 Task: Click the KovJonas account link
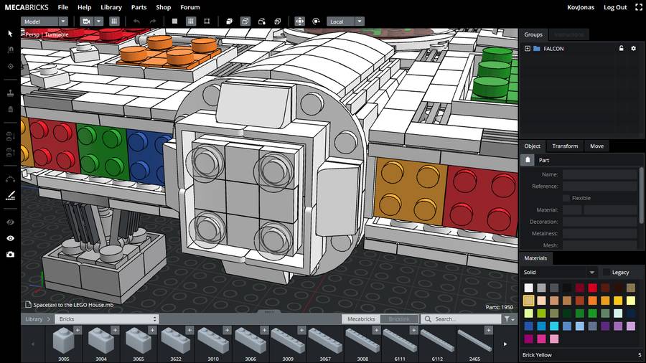(581, 7)
